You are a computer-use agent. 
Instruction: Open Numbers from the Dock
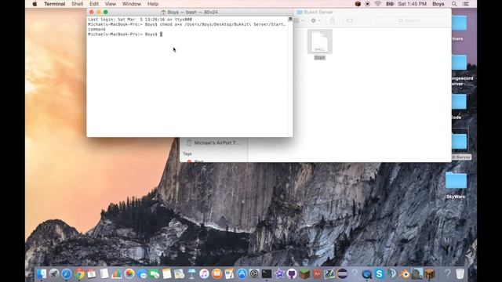[x=117, y=274]
